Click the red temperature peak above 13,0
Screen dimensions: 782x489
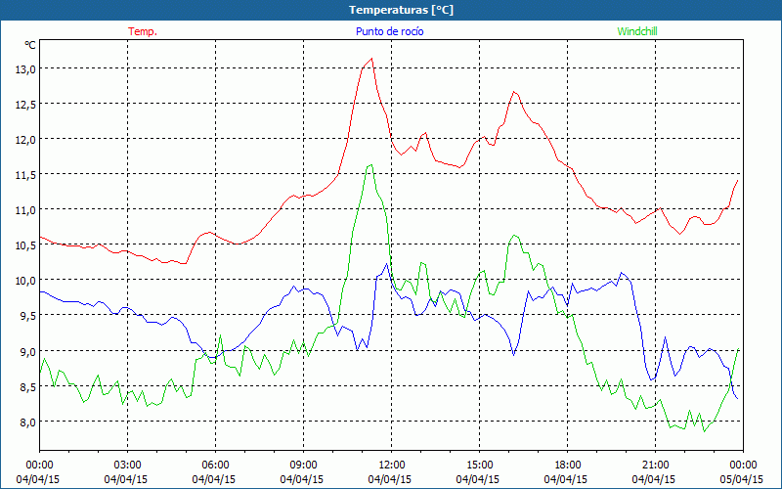coord(371,59)
